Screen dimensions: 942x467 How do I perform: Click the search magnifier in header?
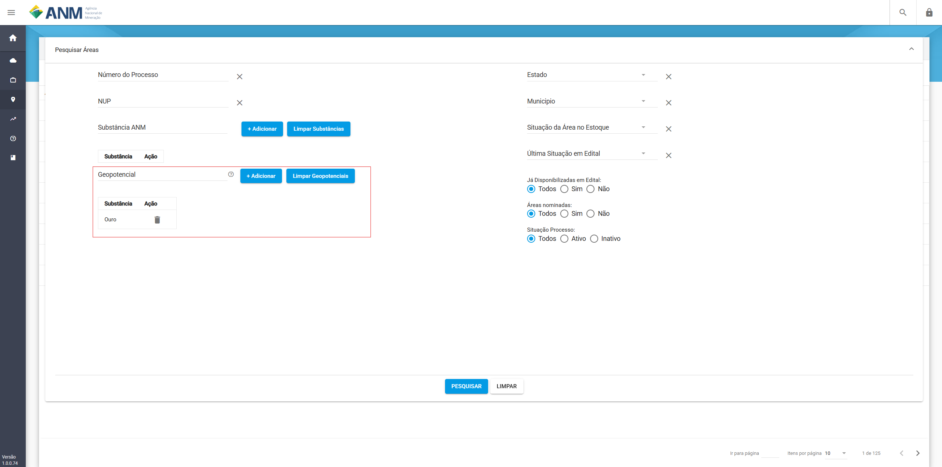[x=903, y=13]
